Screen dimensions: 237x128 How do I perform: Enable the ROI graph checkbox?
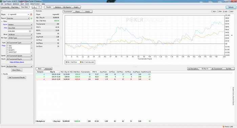[x=212, y=11]
